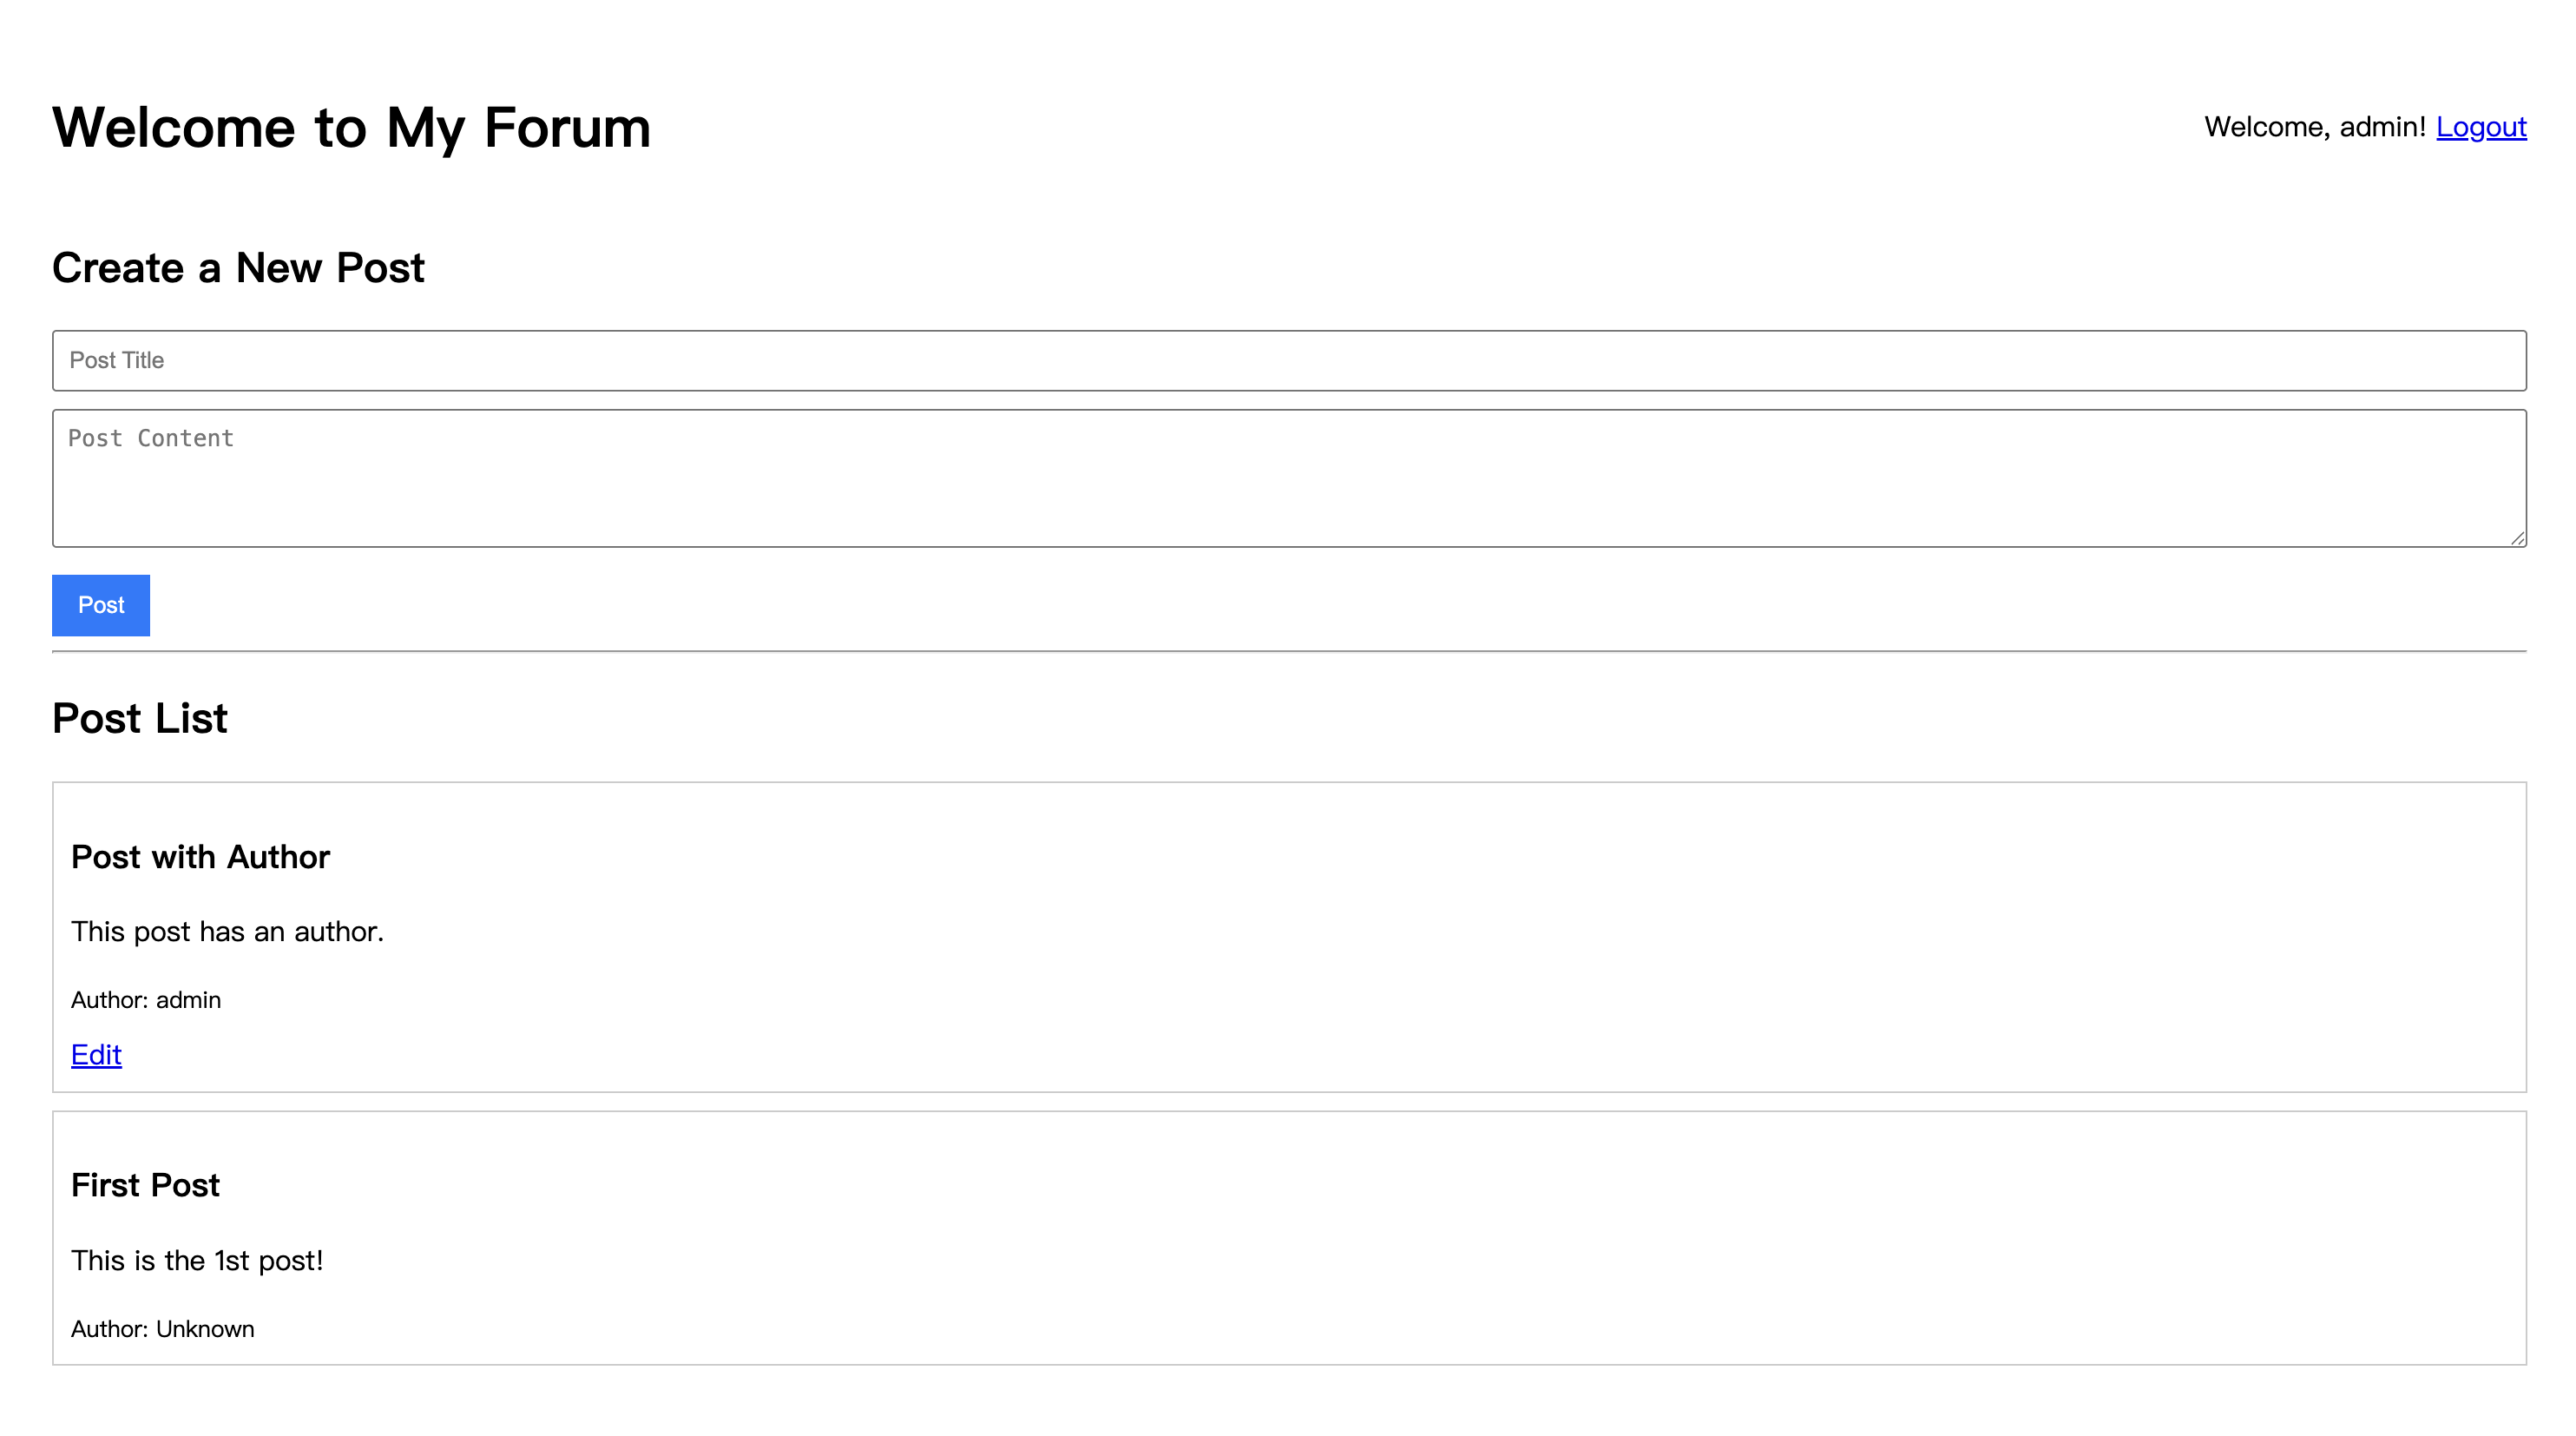Screen dimensions: 2576x1436
Task: Click inside the Post Content textarea
Action: 1288,478
